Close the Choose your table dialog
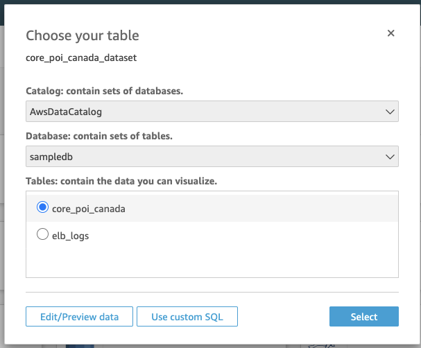Image resolution: width=421 pixels, height=348 pixels. click(x=390, y=33)
